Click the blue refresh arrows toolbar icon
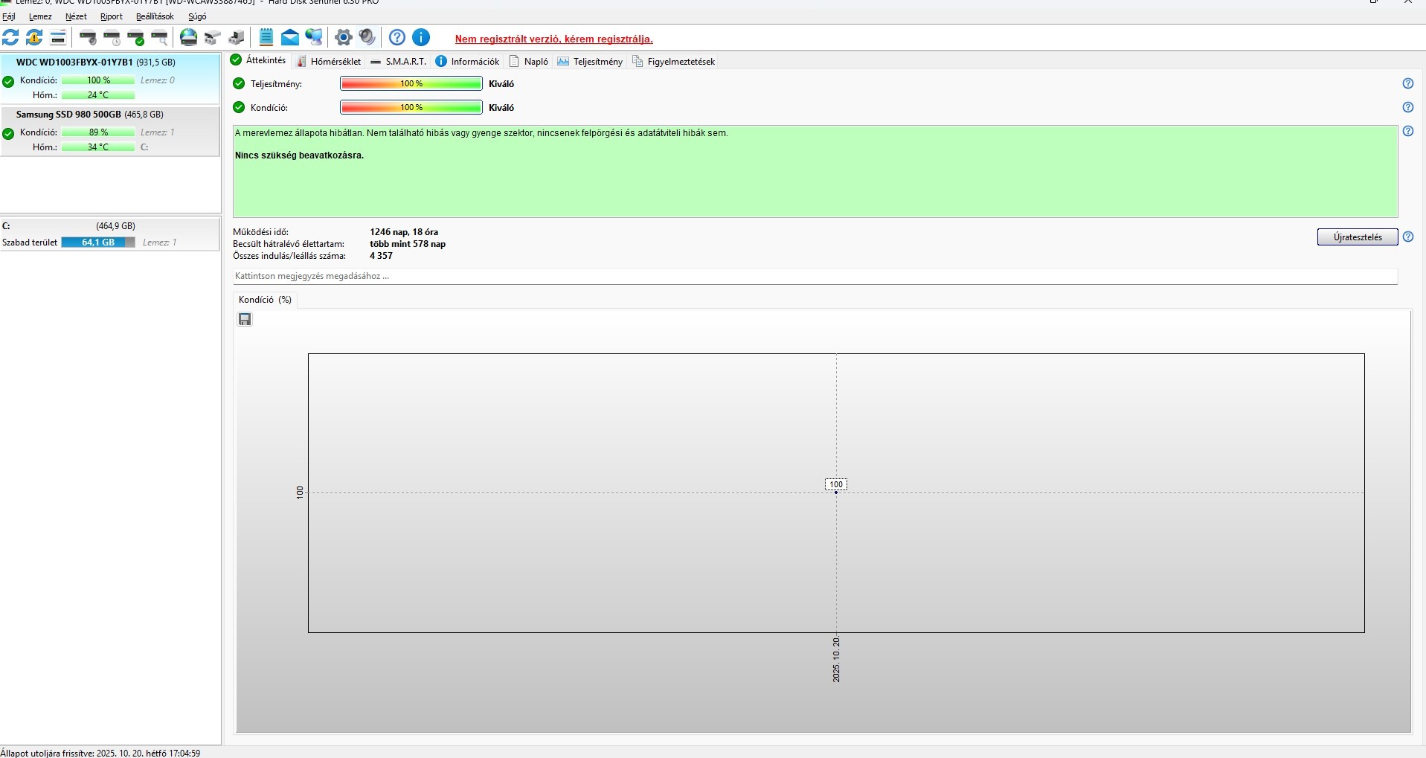 [x=10, y=37]
